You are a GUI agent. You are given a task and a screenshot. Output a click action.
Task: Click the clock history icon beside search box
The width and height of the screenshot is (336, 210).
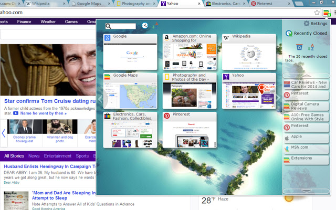click(x=145, y=26)
